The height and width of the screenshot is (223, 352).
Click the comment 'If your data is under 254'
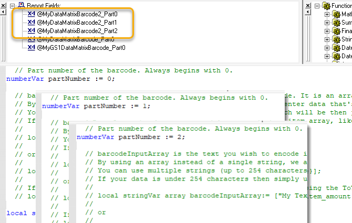[196, 179]
